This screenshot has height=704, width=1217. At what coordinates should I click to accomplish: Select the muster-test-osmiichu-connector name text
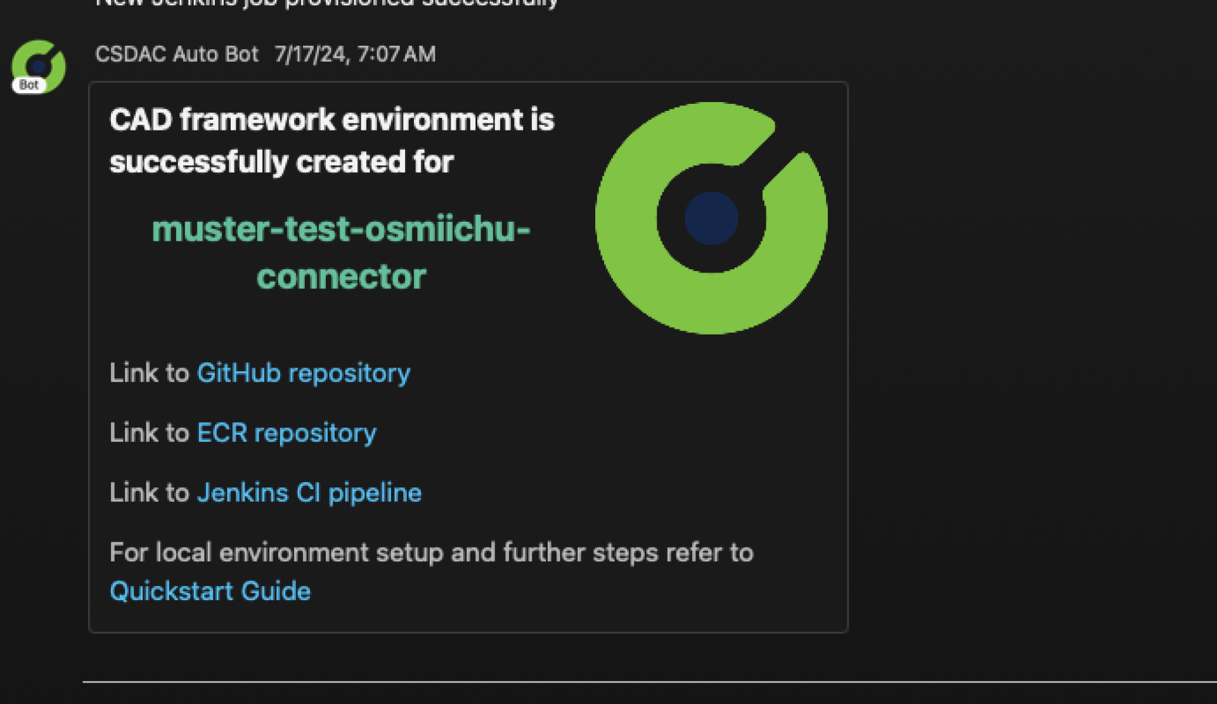[x=342, y=252]
